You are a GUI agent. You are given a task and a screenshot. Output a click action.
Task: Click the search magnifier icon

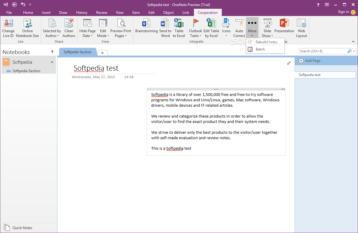(x=349, y=51)
